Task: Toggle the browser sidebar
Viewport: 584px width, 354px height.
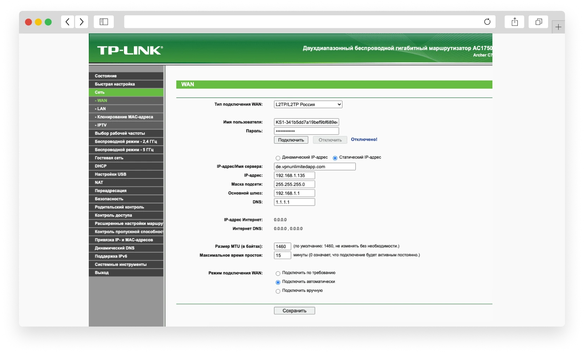Action: [x=104, y=21]
